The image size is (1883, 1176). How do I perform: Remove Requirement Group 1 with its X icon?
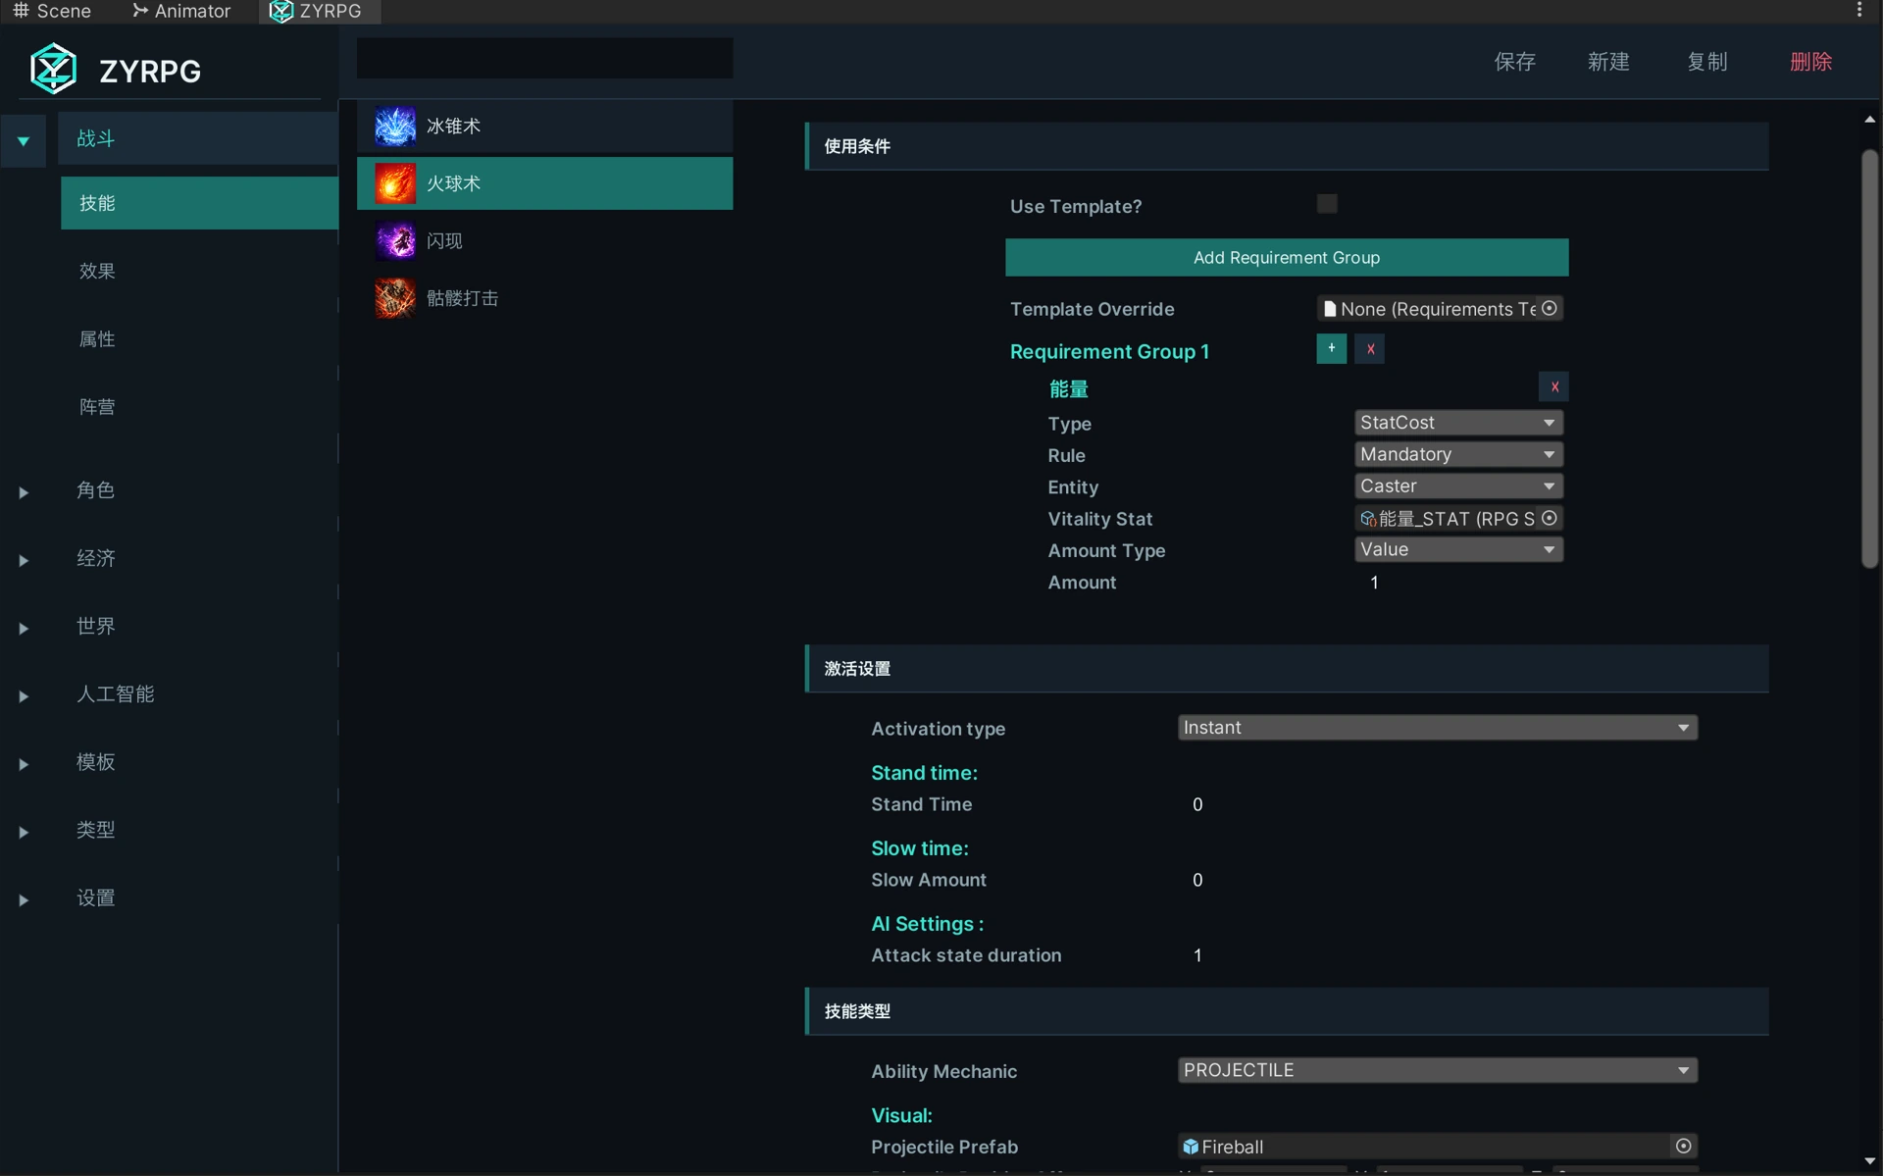click(1370, 348)
